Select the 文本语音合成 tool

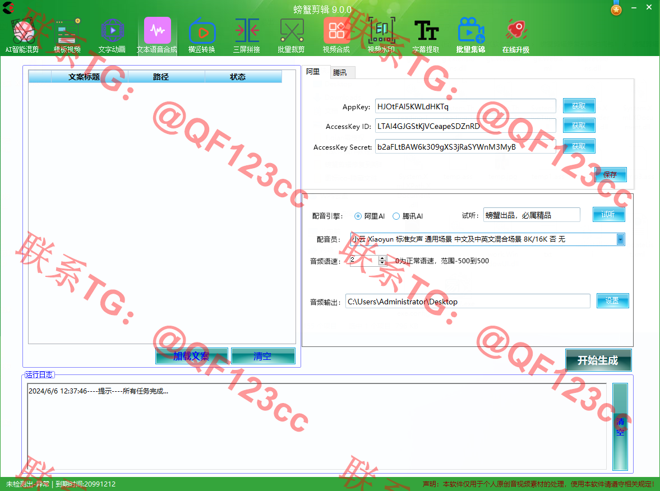pos(157,36)
